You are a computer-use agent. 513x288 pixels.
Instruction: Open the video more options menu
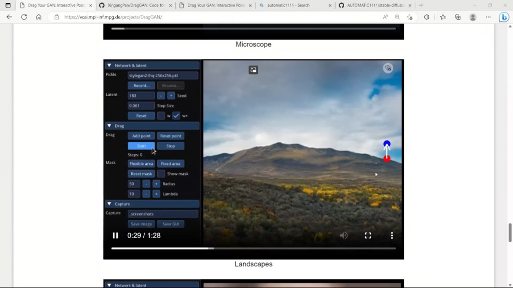click(x=392, y=235)
